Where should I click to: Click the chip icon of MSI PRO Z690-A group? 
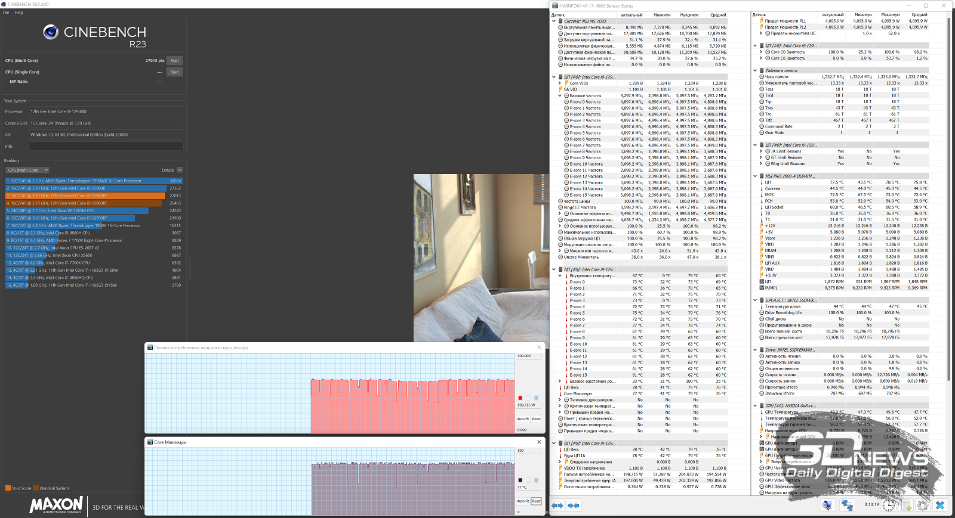coord(762,176)
